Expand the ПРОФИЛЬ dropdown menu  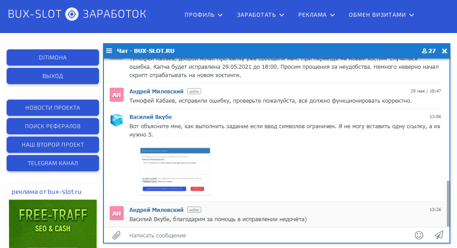point(203,15)
